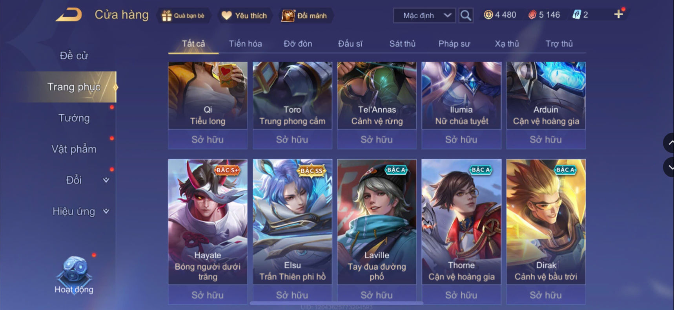Collapse side panel with up chevron
Image resolution: width=674 pixels, height=310 pixels.
pyautogui.click(x=669, y=143)
